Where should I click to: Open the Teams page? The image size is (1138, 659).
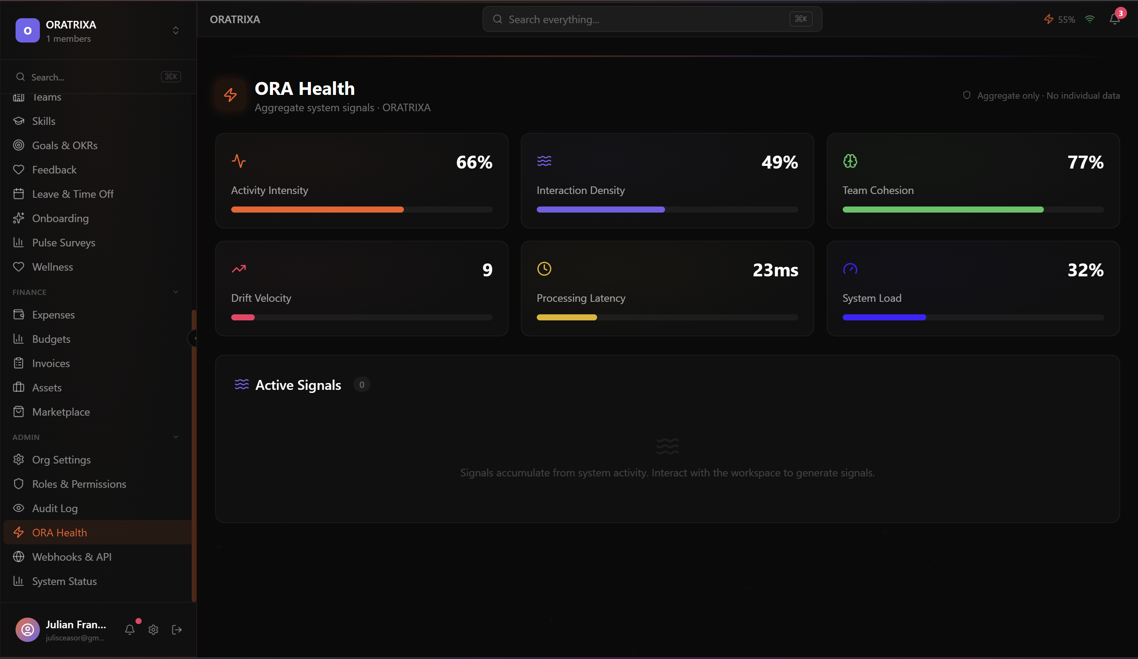pyautogui.click(x=97, y=97)
